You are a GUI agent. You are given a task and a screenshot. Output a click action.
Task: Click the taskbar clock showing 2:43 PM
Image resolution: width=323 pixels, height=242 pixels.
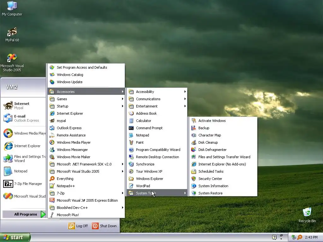(x=311, y=237)
